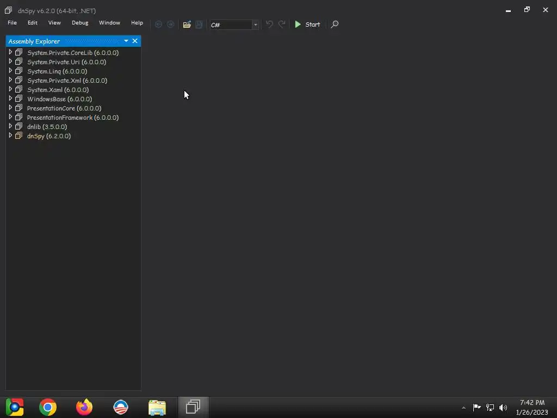Open the Search magnifier tool
Viewport: 557px width, 418px height.
point(335,24)
